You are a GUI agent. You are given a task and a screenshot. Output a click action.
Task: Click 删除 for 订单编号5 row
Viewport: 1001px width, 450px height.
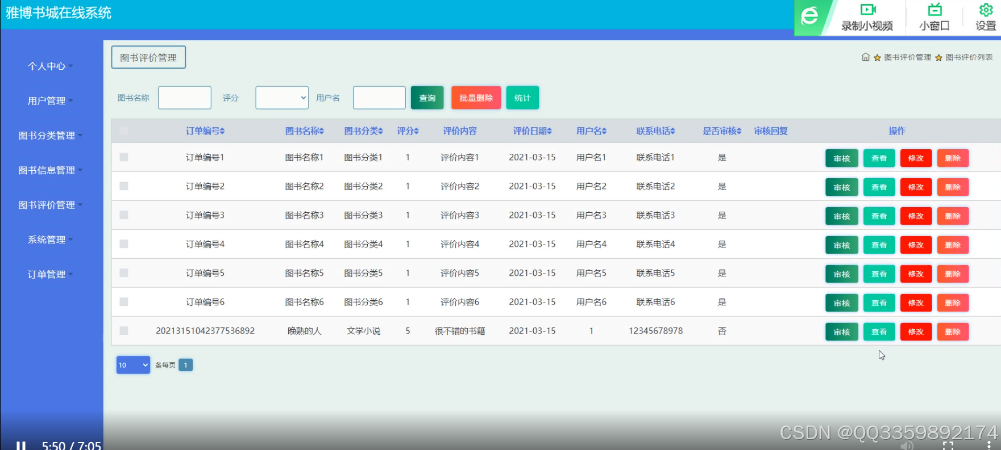click(x=953, y=274)
